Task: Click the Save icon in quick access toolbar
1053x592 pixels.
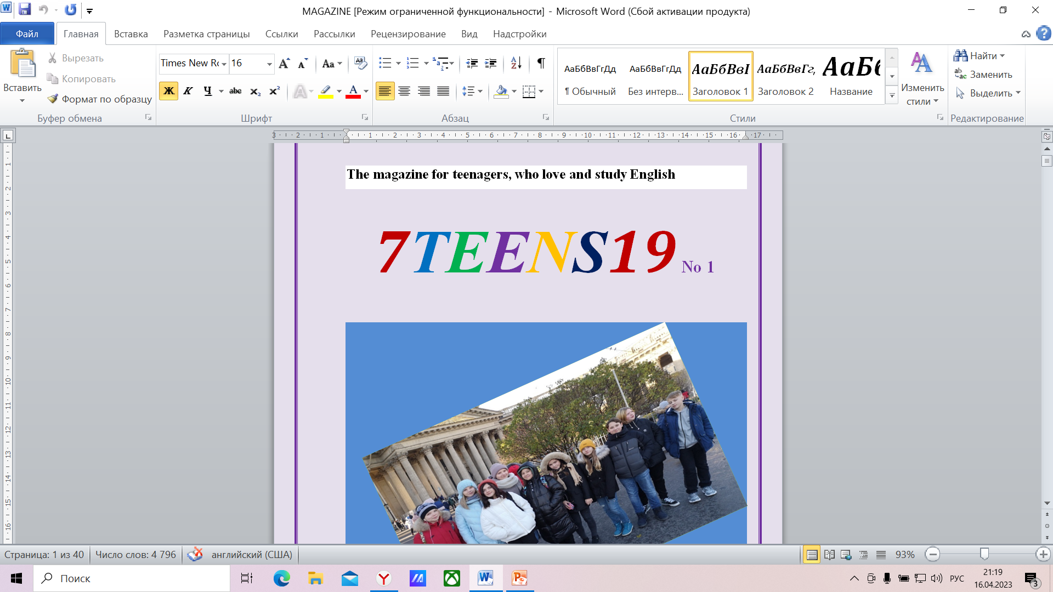Action: [25, 10]
